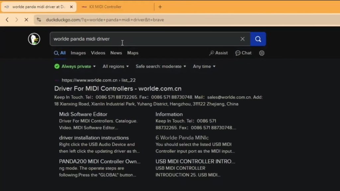Switch to Images results
This screenshot has height=191, width=340.
[x=78, y=53]
